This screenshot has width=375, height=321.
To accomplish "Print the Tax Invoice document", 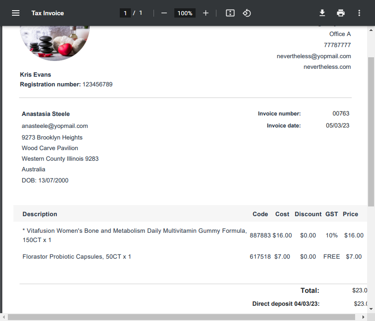I will tap(341, 13).
